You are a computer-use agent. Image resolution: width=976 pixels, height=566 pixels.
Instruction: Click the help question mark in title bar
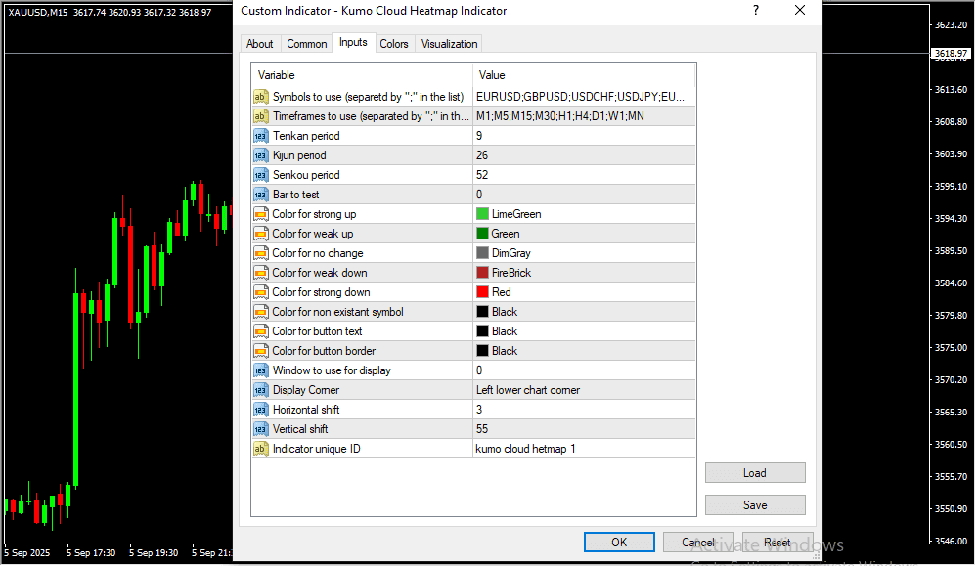tap(755, 11)
